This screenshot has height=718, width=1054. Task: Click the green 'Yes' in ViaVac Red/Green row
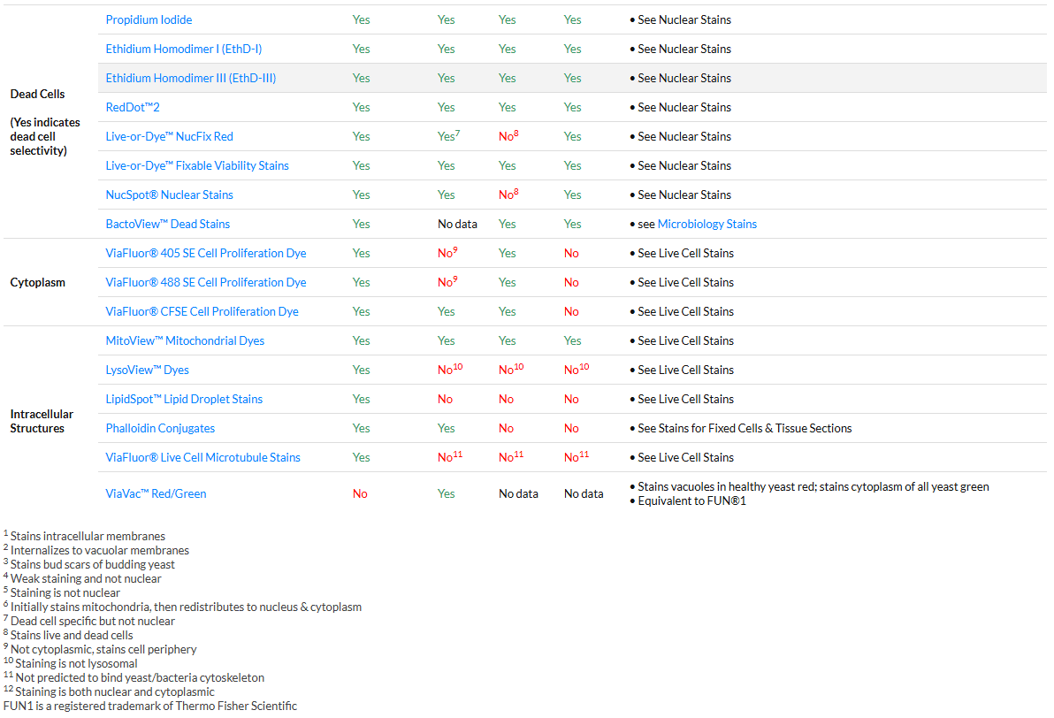[447, 493]
